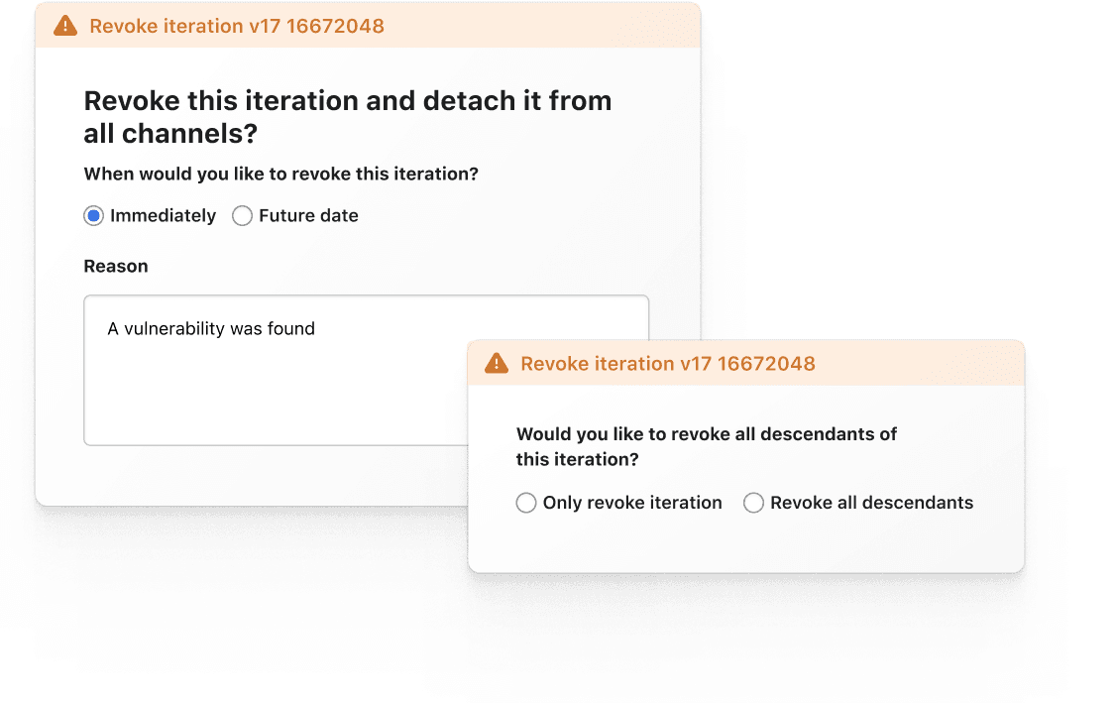The width and height of the screenshot is (1116, 704).
Task: Choose the "Revoke all descendants" radio button
Action: 753,503
